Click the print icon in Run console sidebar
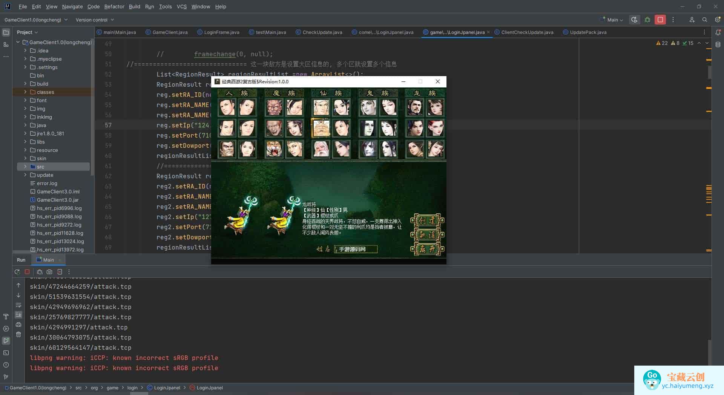Screen dimensions: 724x395 pos(18,325)
